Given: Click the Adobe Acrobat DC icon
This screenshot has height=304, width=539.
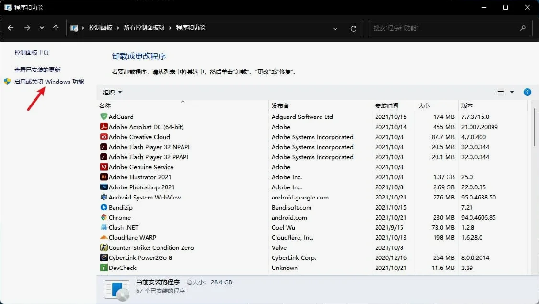Looking at the screenshot, I should point(103,127).
